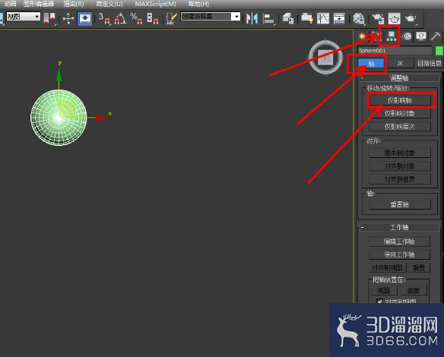
Task: Toggle the spinner snap icon
Action: (152, 19)
